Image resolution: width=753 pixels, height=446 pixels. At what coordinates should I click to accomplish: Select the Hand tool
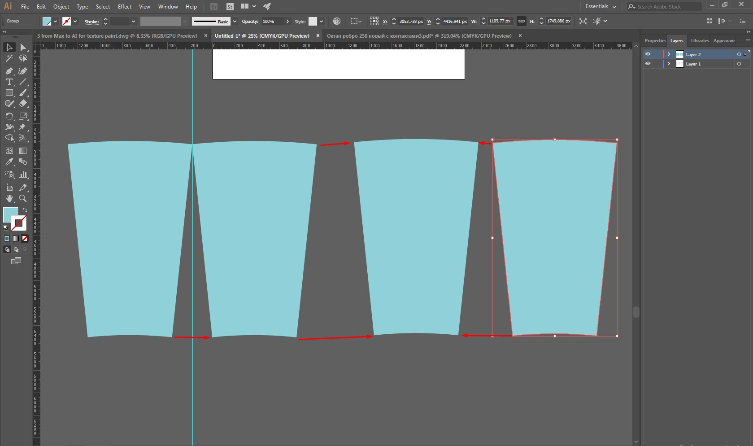coord(9,198)
